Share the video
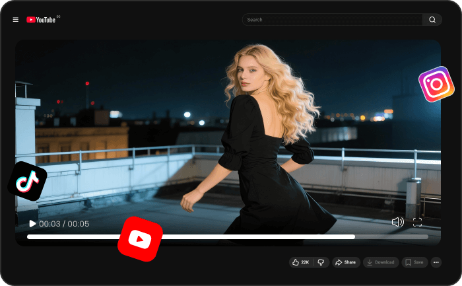Image resolution: width=462 pixels, height=286 pixels. click(x=346, y=262)
